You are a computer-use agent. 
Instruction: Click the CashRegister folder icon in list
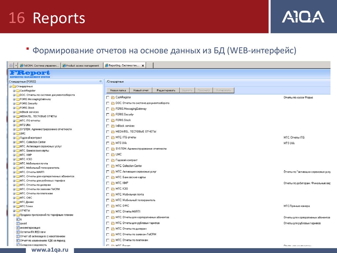(113, 98)
